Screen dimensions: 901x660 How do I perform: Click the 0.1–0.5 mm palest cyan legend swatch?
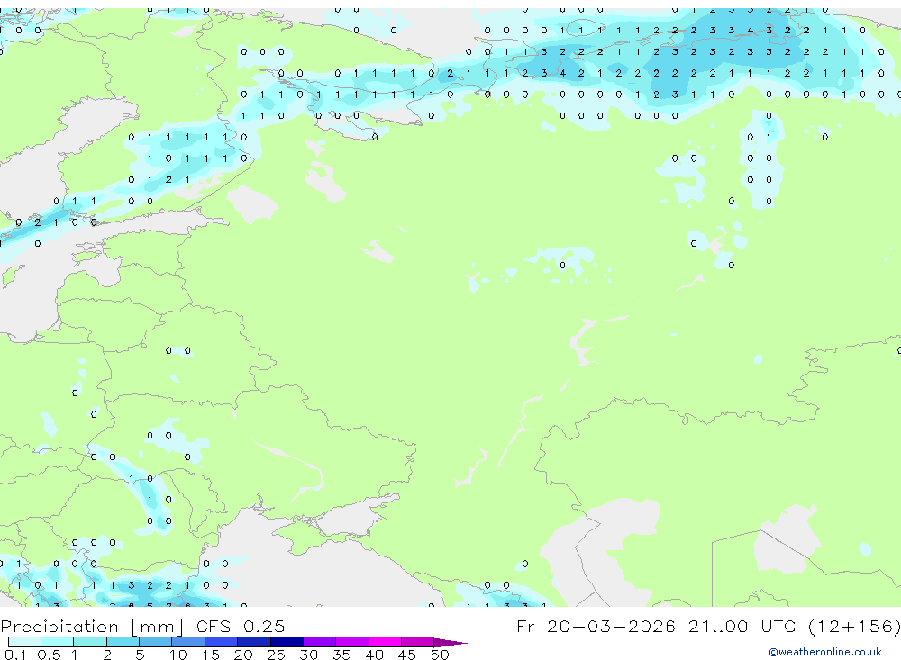24,642
